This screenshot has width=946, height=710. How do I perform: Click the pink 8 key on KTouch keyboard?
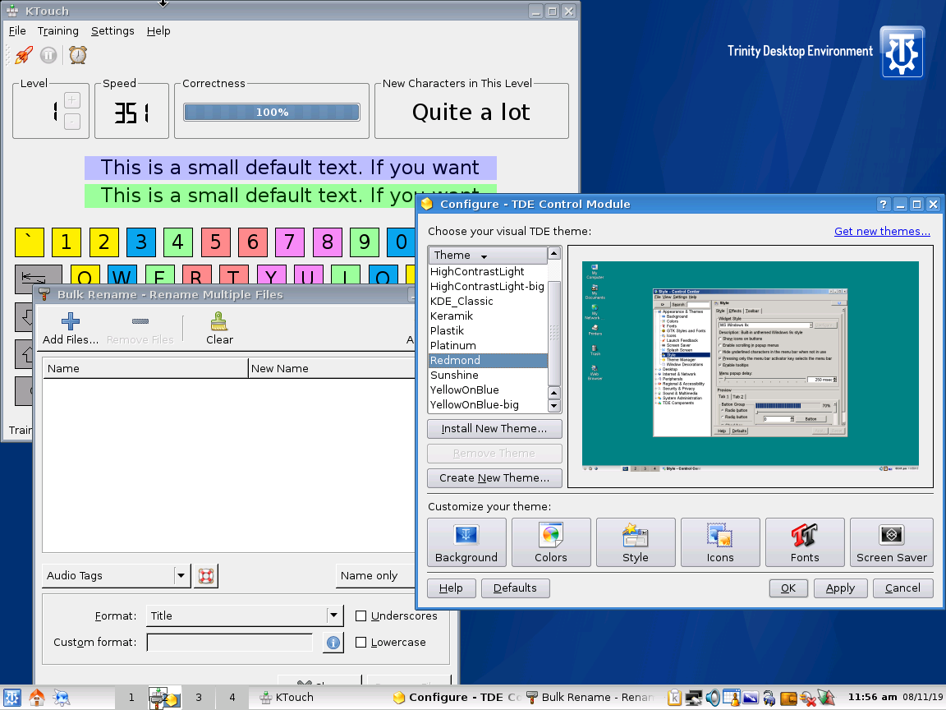(x=327, y=242)
